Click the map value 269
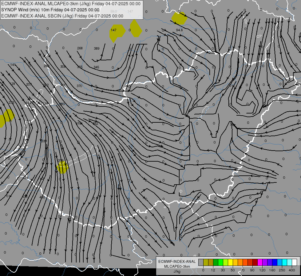The height and width of the screenshot is (276, 301). (x=46, y=66)
